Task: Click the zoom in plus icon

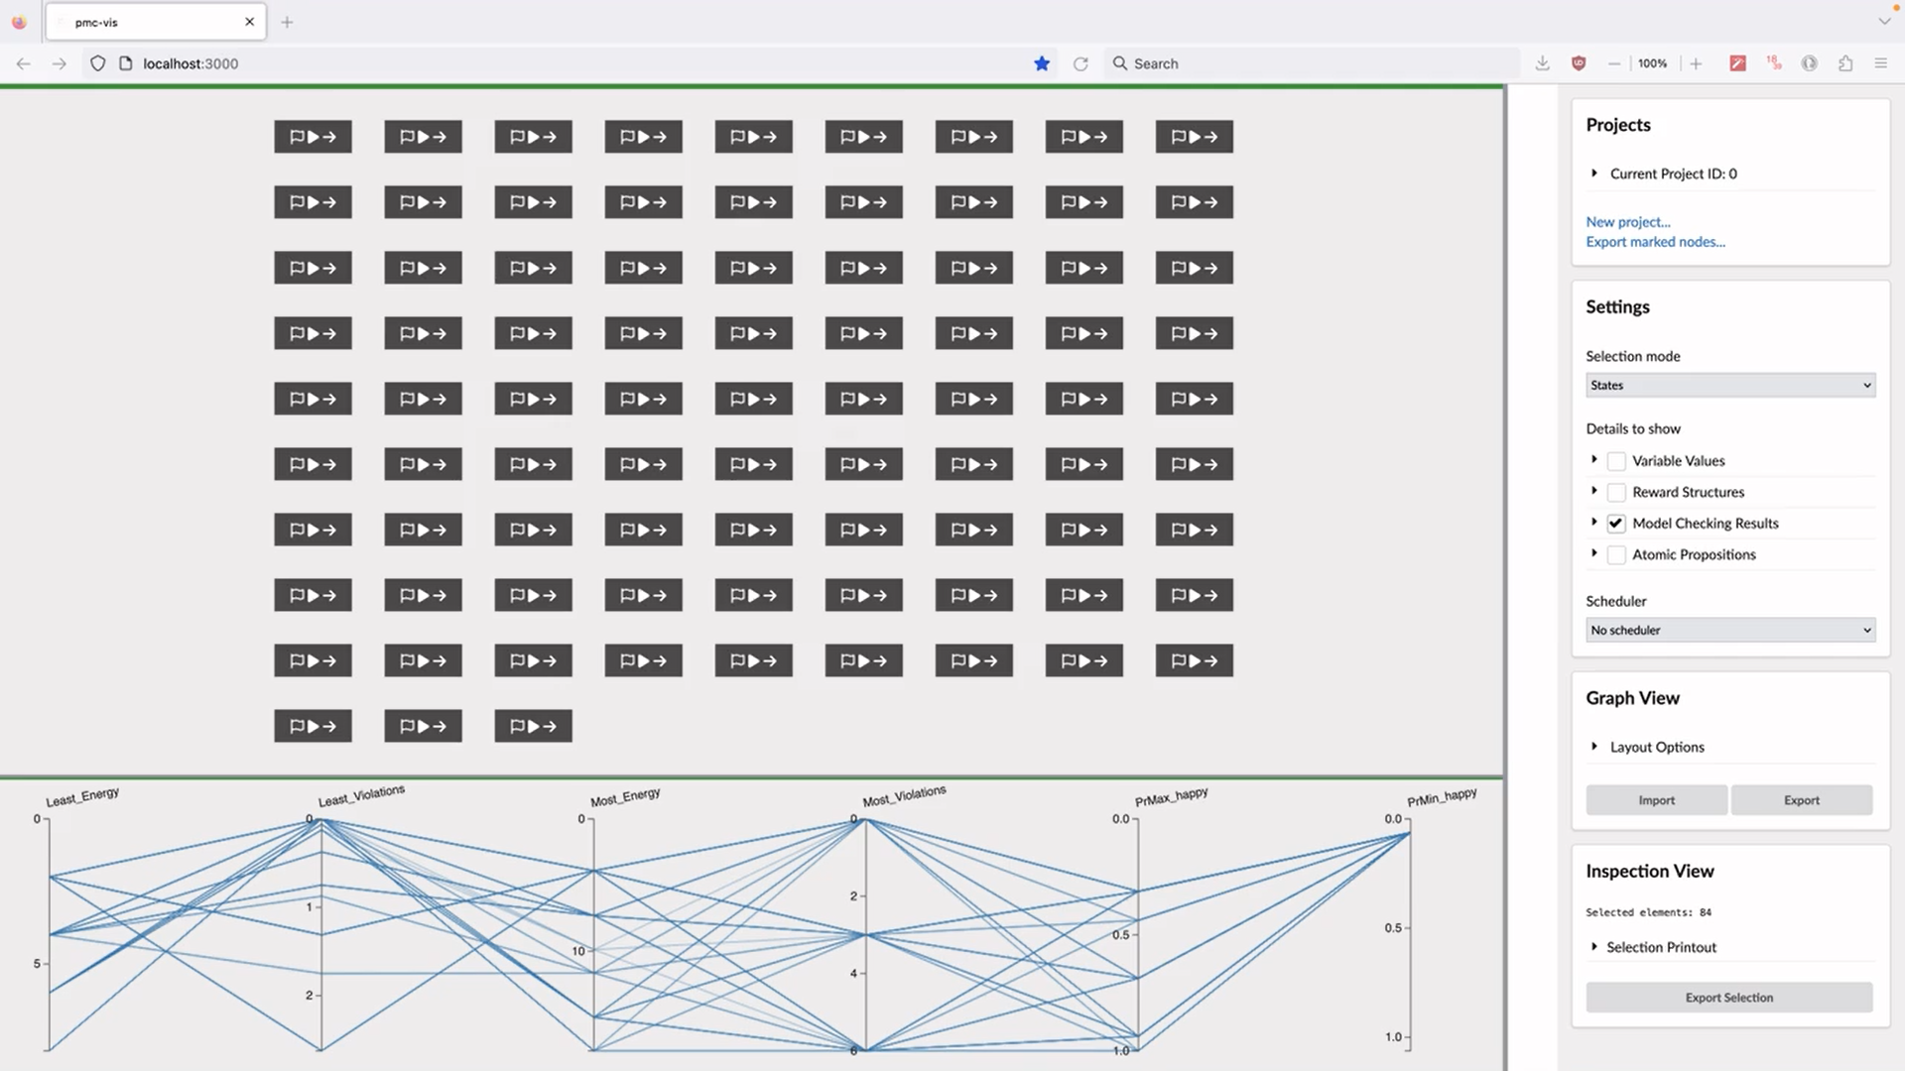Action: click(x=1697, y=63)
